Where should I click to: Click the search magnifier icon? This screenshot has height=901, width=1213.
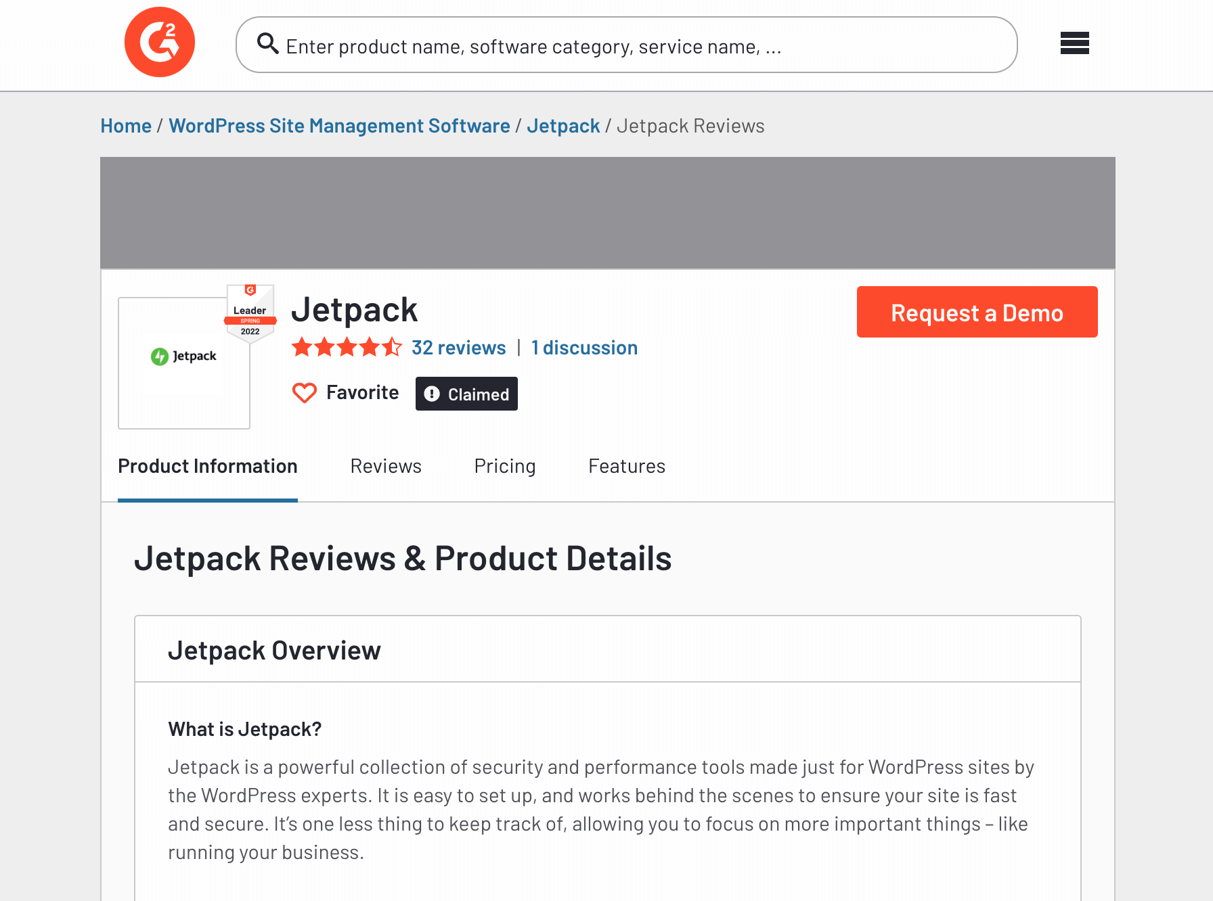tap(268, 43)
